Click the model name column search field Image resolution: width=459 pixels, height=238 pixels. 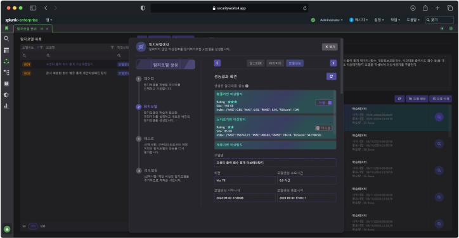tap(79, 56)
